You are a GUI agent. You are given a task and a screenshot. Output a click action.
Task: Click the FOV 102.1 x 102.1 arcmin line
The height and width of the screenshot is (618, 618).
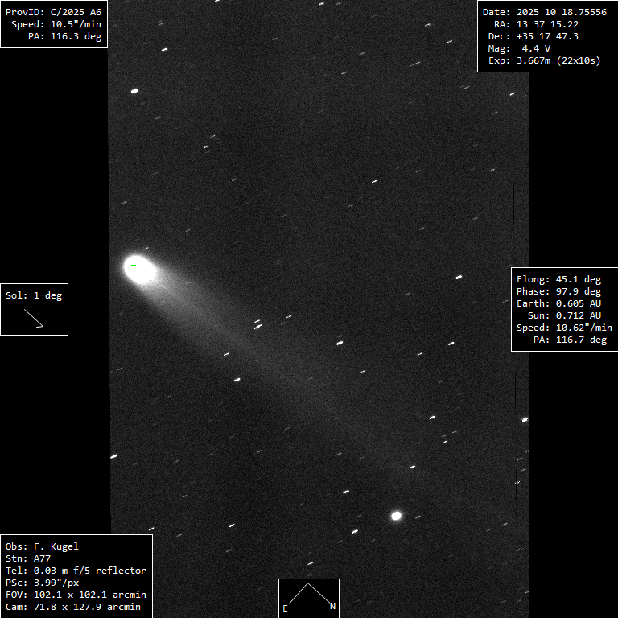pyautogui.click(x=76, y=595)
